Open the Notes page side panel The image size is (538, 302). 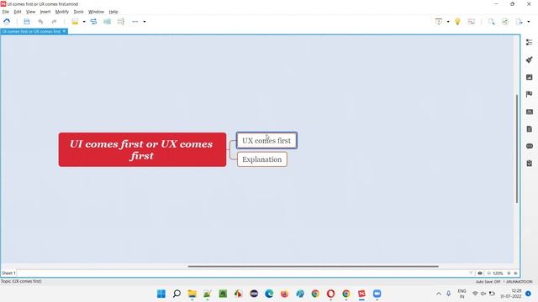point(530,128)
